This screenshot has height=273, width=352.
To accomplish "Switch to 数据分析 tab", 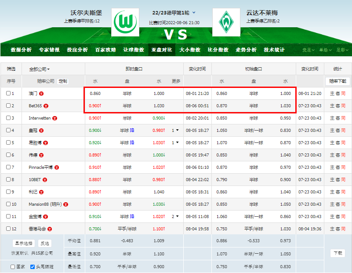I will [x=21, y=50].
